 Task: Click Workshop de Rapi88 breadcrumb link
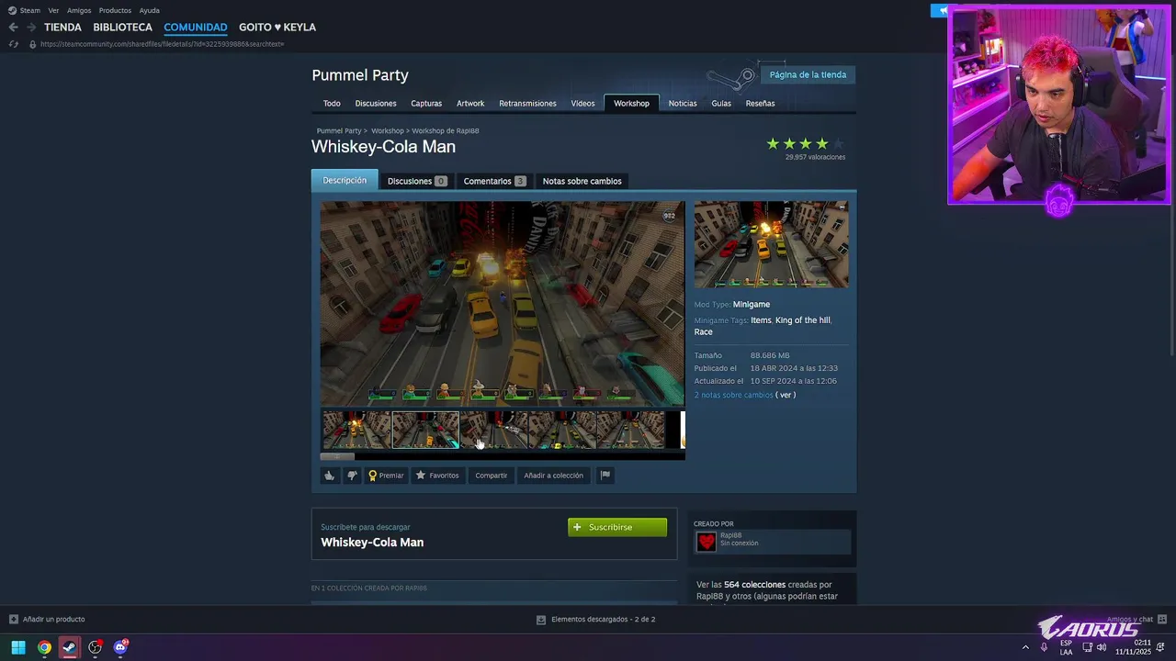point(446,131)
